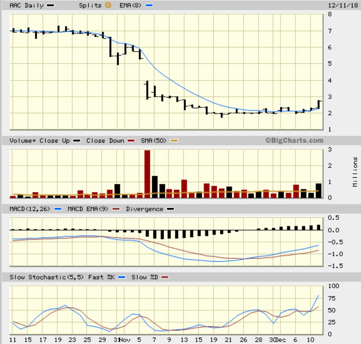Screen dimensions: 361x344
Task: Click the tallest red volume bar
Action: point(147,174)
